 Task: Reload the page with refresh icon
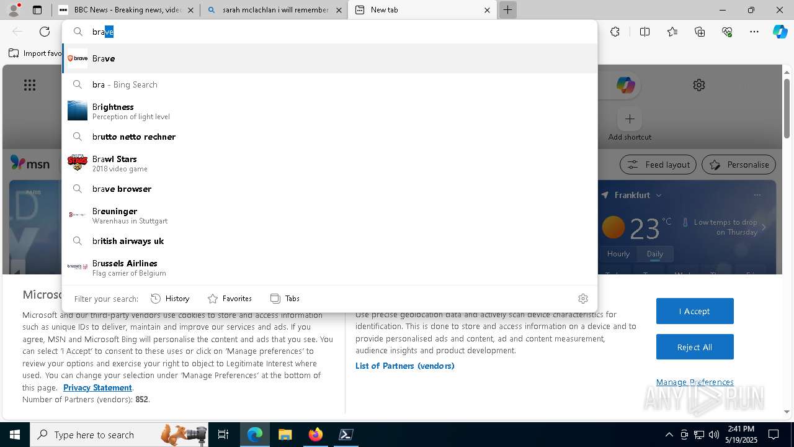45,32
